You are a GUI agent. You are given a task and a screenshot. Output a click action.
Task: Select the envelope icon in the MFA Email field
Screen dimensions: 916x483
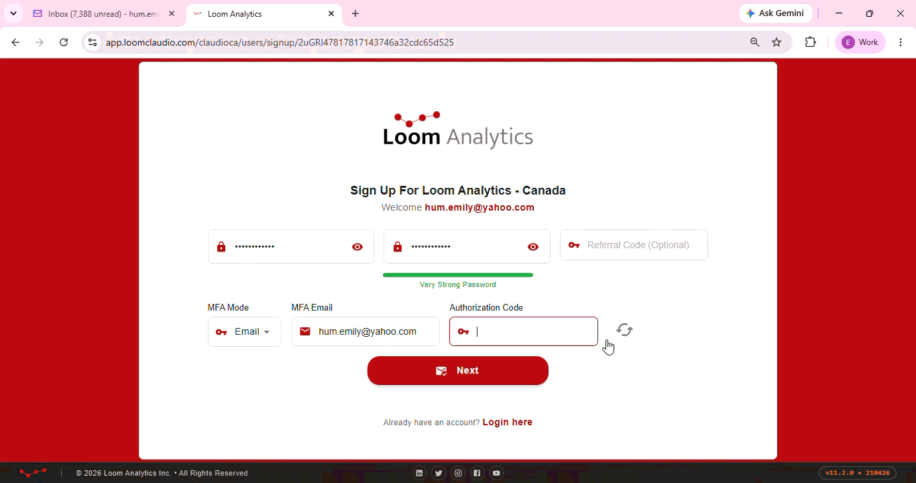point(305,331)
